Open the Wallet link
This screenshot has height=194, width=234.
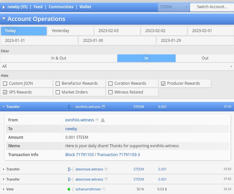(85, 7)
